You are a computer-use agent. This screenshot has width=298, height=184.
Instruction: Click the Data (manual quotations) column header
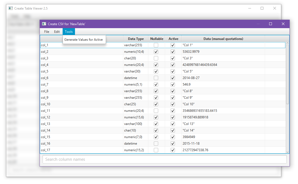(x=223, y=39)
